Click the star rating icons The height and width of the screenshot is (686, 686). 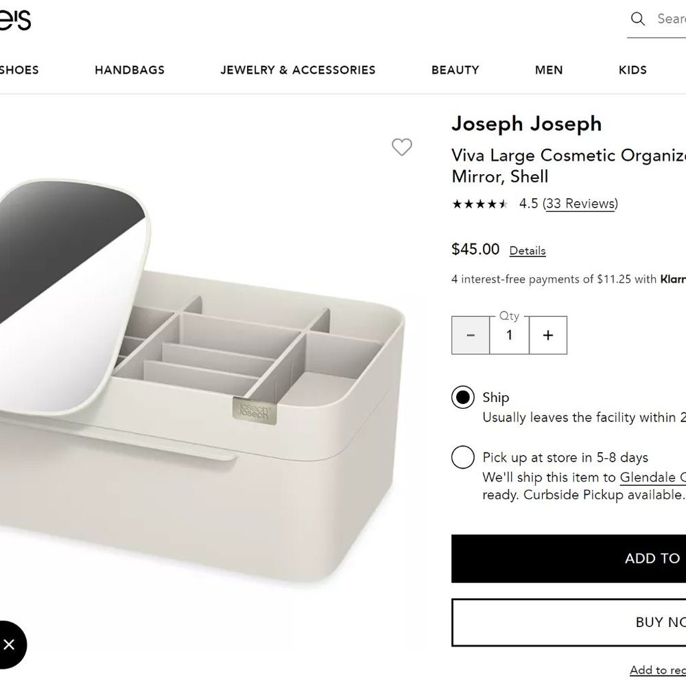point(480,204)
